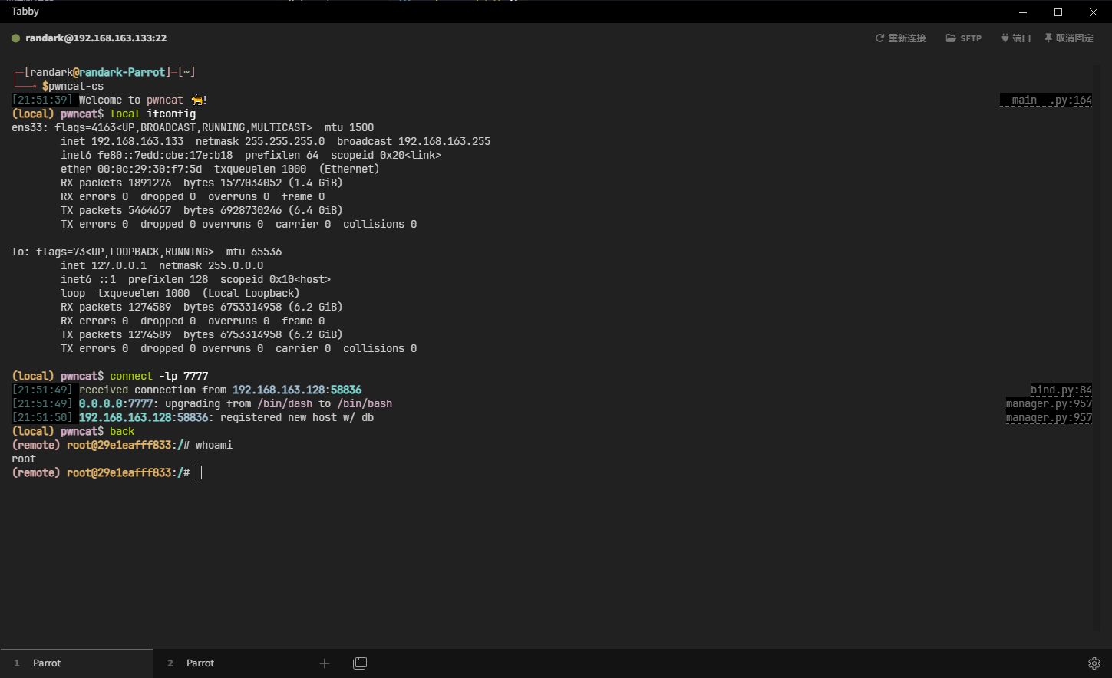Open the SFTP panel
This screenshot has height=678, width=1112.
(x=963, y=38)
